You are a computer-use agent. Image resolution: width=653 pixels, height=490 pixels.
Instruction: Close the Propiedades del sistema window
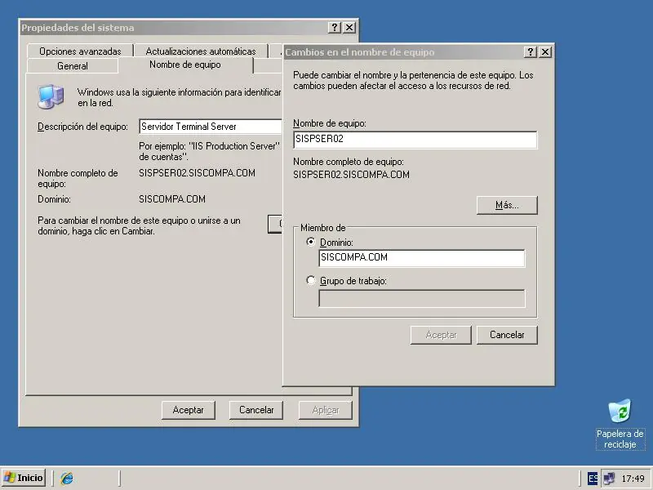point(349,28)
